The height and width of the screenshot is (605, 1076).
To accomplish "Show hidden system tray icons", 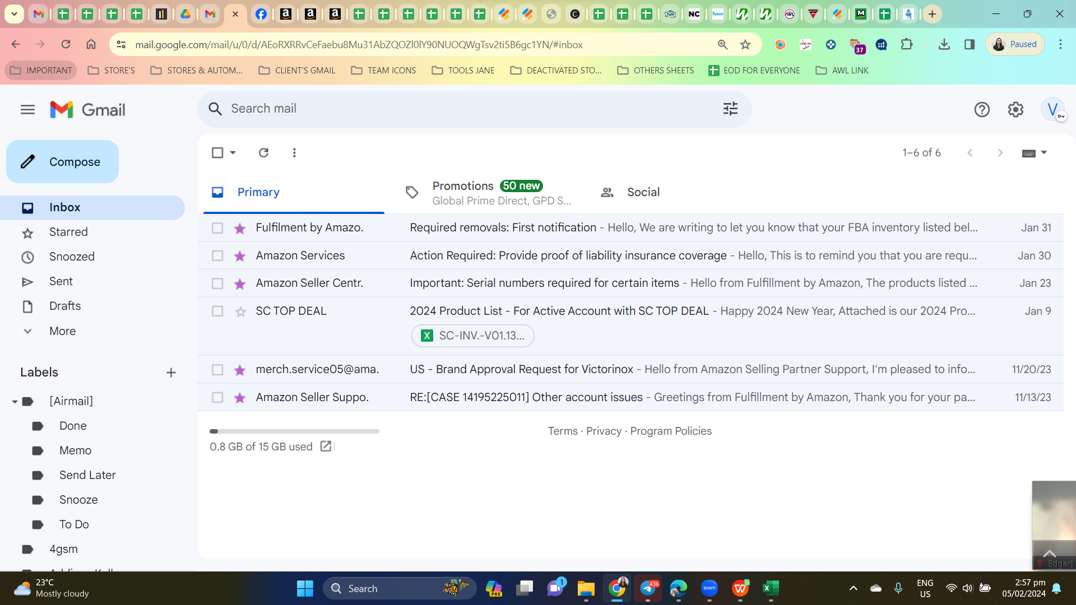I will tap(854, 588).
